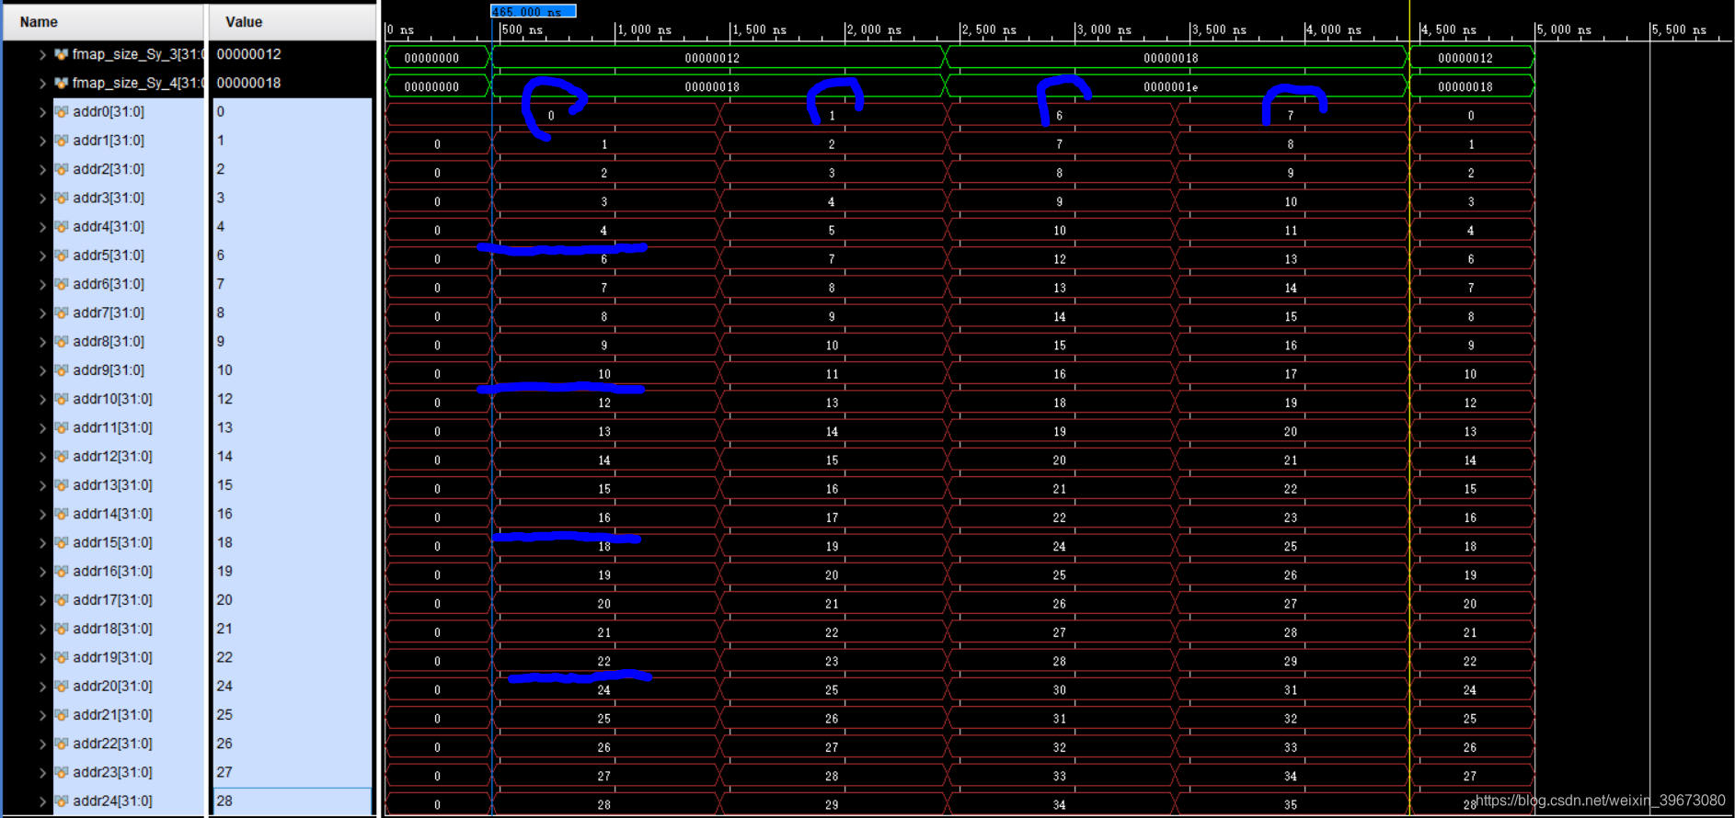Image resolution: width=1735 pixels, height=818 pixels.
Task: Click the 2,500 ns mark on time ruler
Action: pyautogui.click(x=989, y=30)
